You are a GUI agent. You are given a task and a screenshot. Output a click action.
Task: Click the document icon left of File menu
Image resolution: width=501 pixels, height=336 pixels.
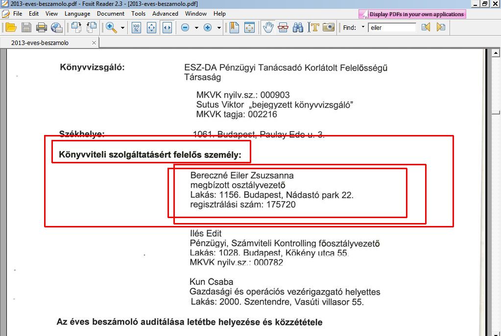tap(5, 14)
